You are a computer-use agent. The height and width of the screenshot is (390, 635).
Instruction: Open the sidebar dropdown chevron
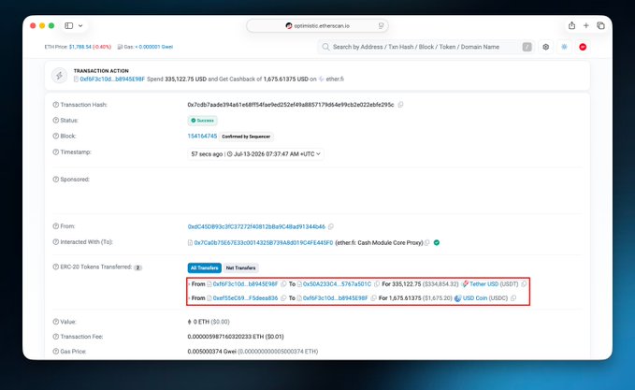click(80, 25)
